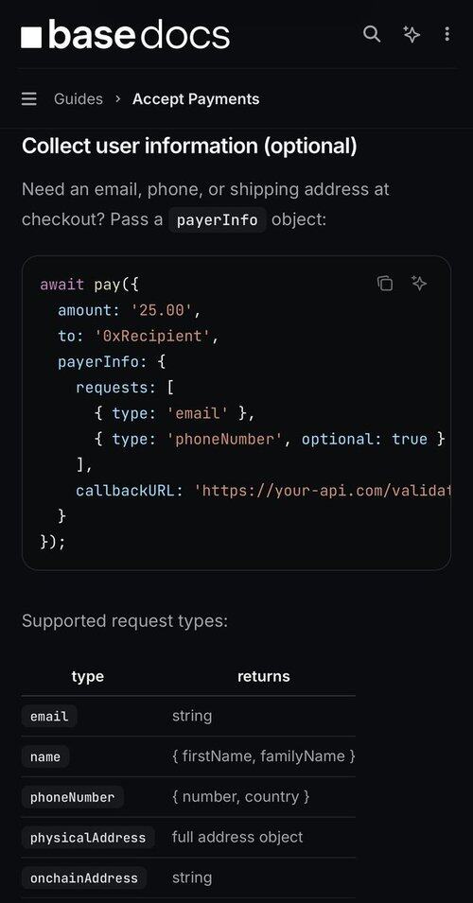Ask AI about the code block
This screenshot has width=473, height=903.
click(x=419, y=284)
